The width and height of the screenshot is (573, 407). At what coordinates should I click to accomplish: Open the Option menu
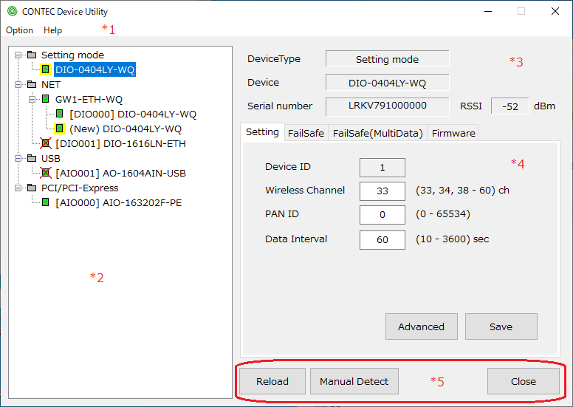click(19, 30)
